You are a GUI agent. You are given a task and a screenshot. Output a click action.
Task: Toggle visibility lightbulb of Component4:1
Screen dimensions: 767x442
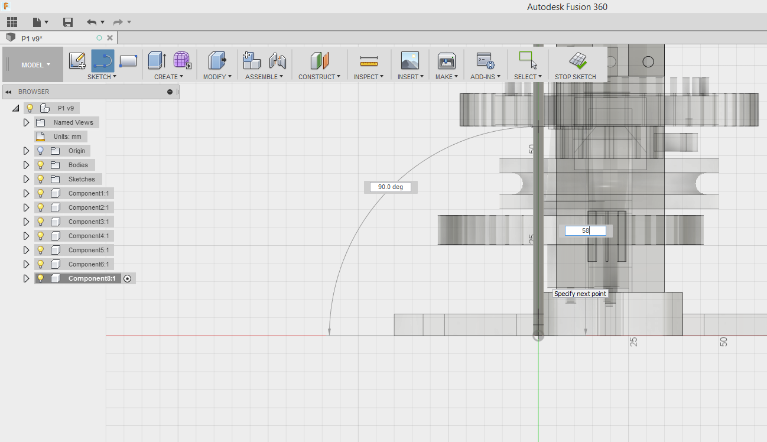pyautogui.click(x=41, y=236)
